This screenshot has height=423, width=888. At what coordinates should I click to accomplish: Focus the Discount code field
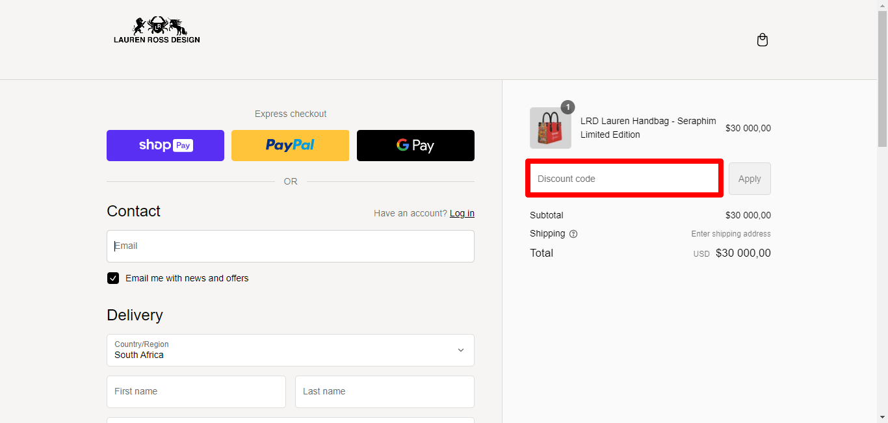[623, 179]
